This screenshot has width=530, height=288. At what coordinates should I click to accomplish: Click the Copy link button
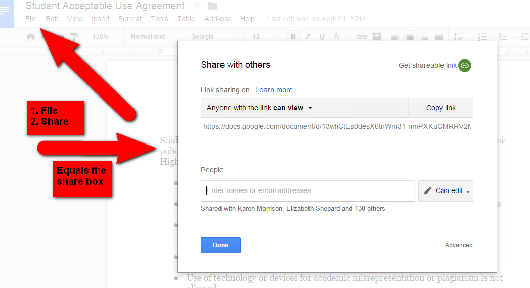point(441,108)
